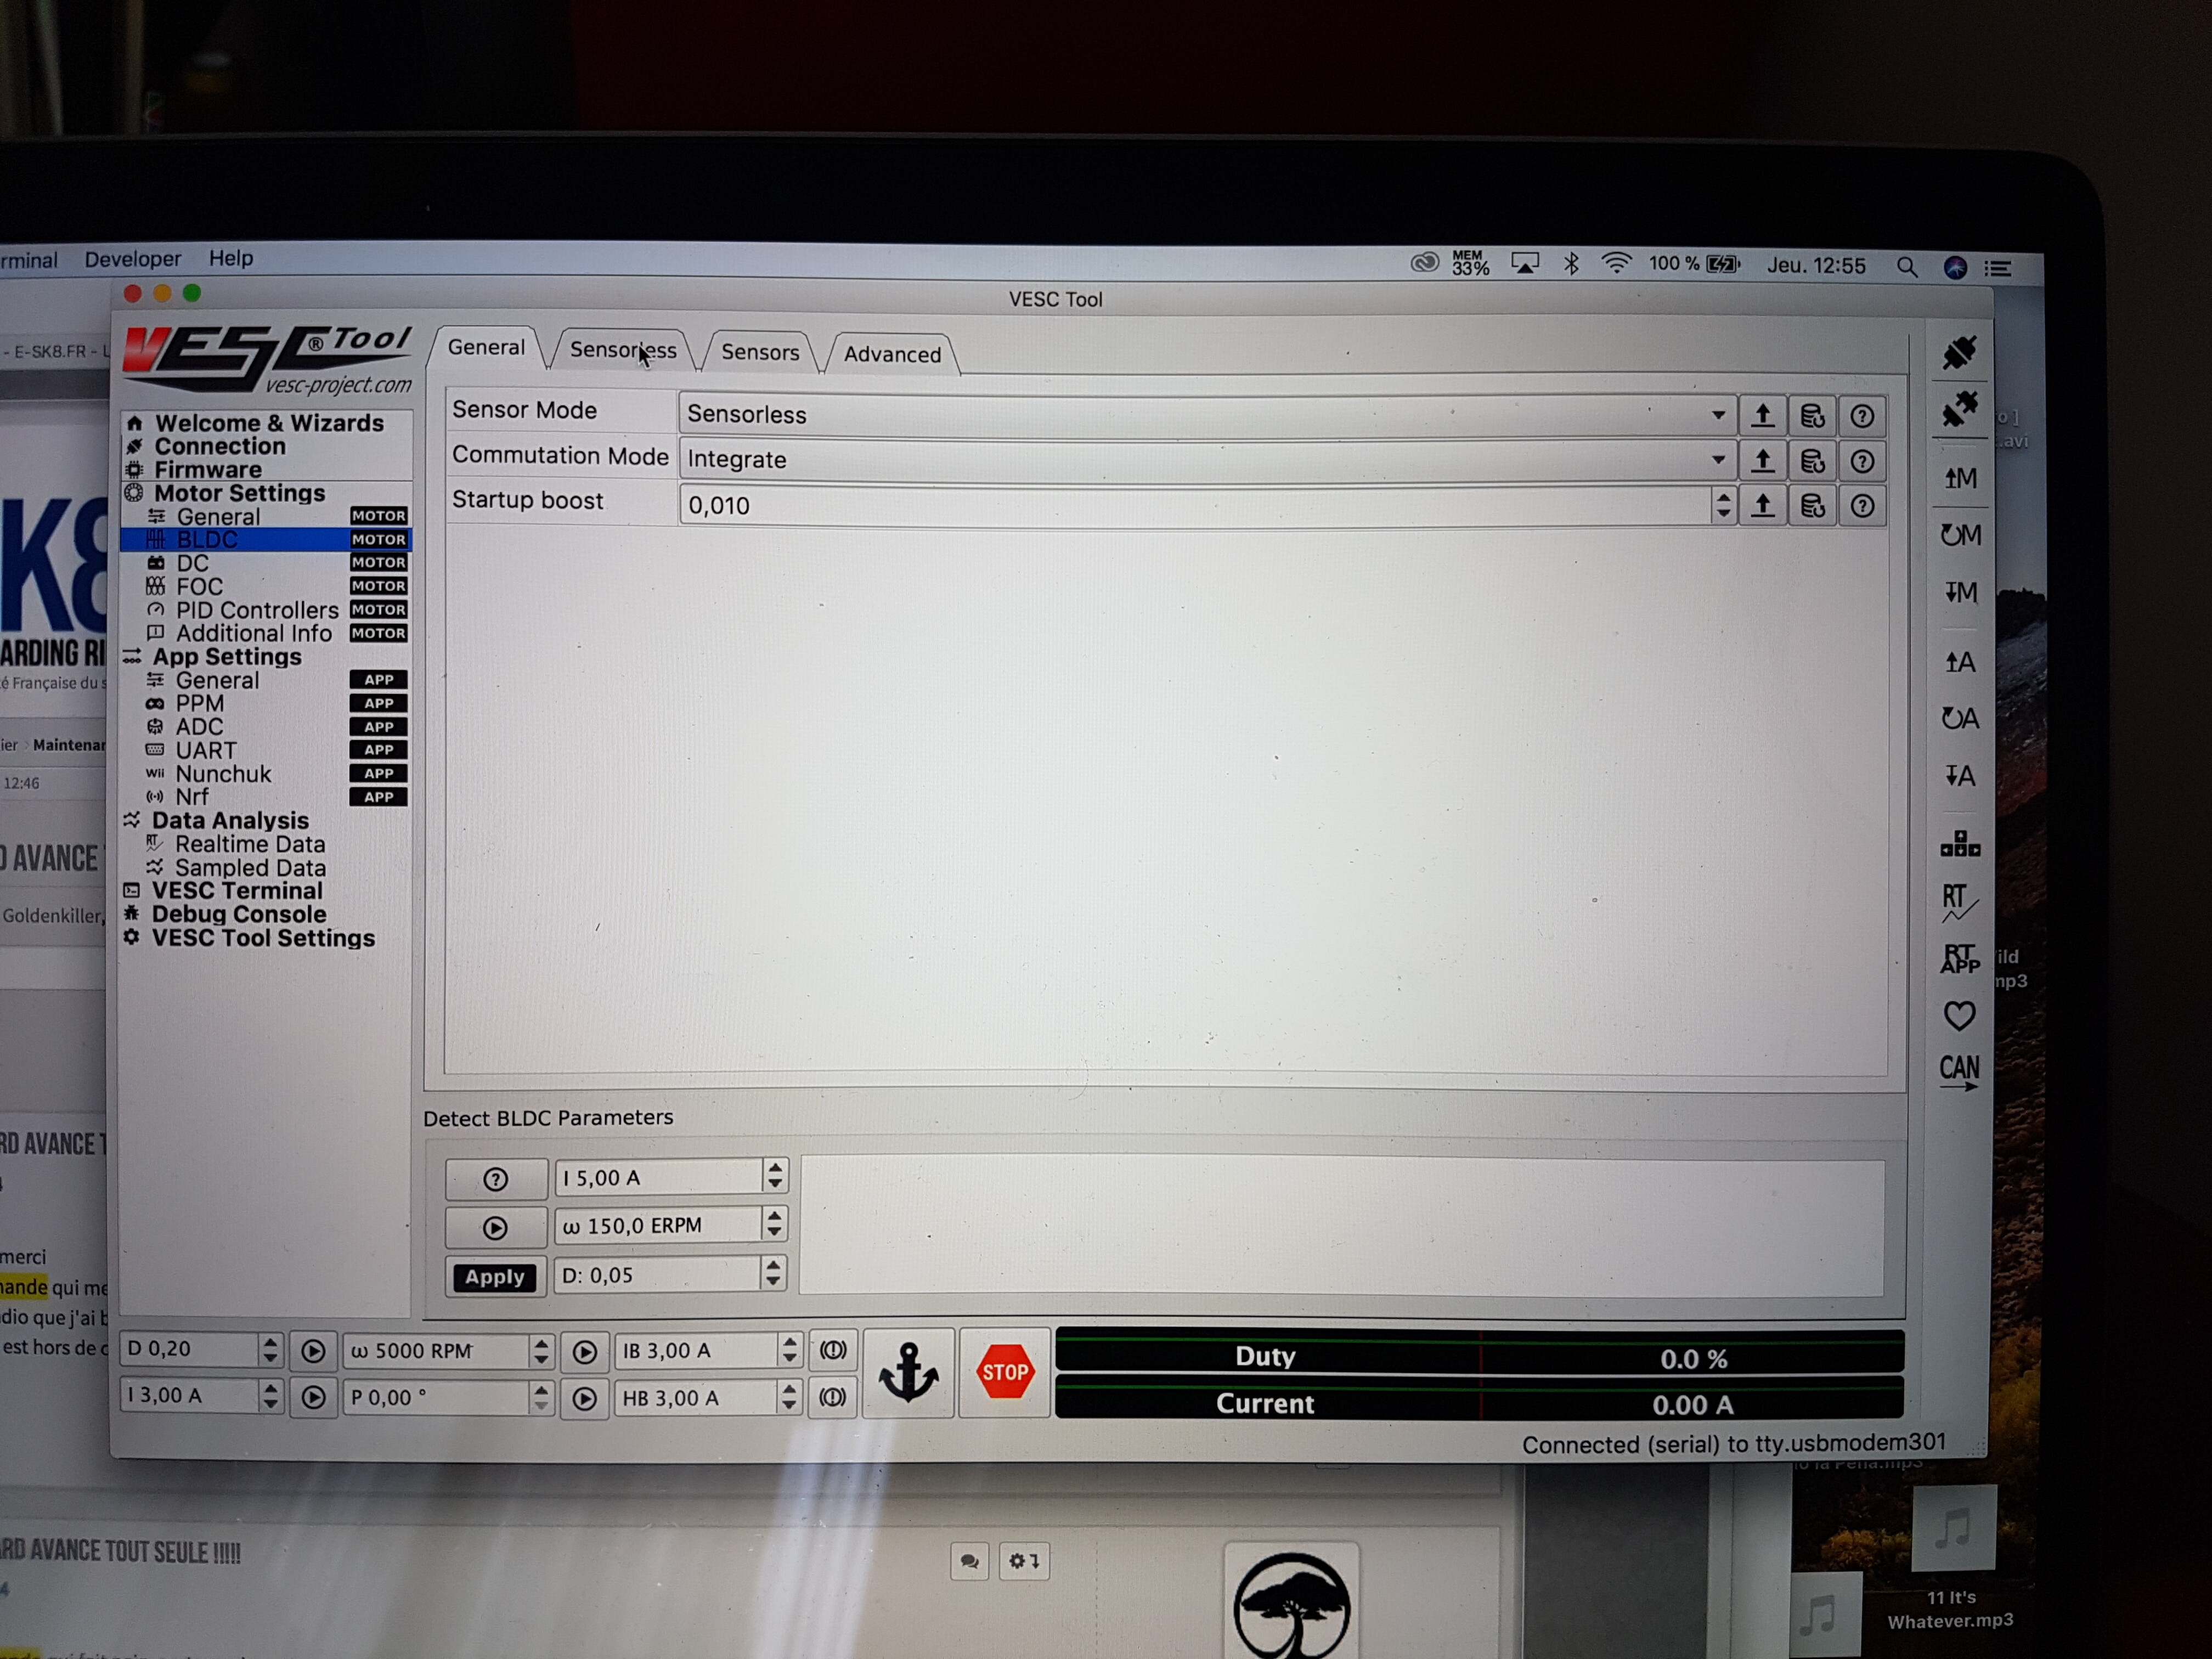Read default Sensor Mode value icon
The width and height of the screenshot is (2212, 1659).
1812,416
